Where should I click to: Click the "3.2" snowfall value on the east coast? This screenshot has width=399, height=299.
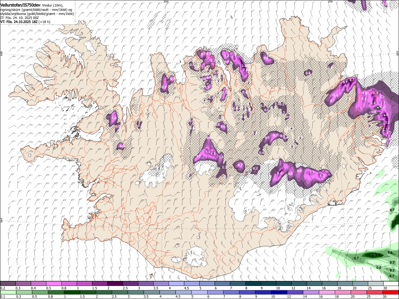pyautogui.click(x=387, y=122)
